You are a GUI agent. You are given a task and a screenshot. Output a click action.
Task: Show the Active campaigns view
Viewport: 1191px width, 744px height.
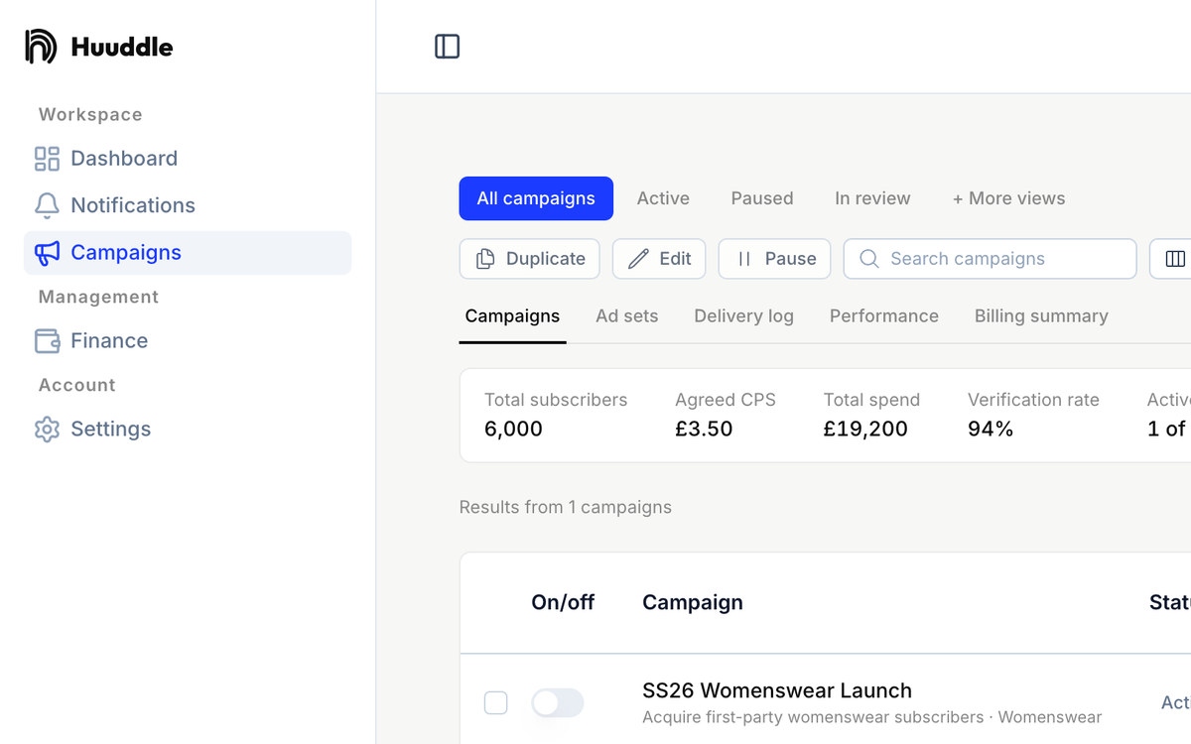[x=663, y=198]
